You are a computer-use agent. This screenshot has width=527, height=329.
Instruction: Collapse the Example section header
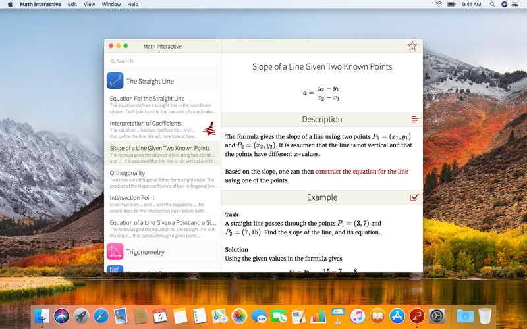(322, 197)
